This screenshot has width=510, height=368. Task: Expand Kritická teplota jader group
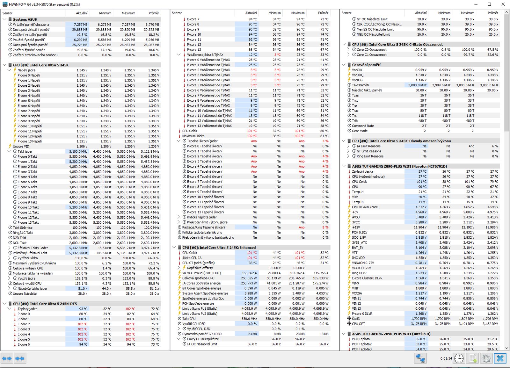[179, 217]
